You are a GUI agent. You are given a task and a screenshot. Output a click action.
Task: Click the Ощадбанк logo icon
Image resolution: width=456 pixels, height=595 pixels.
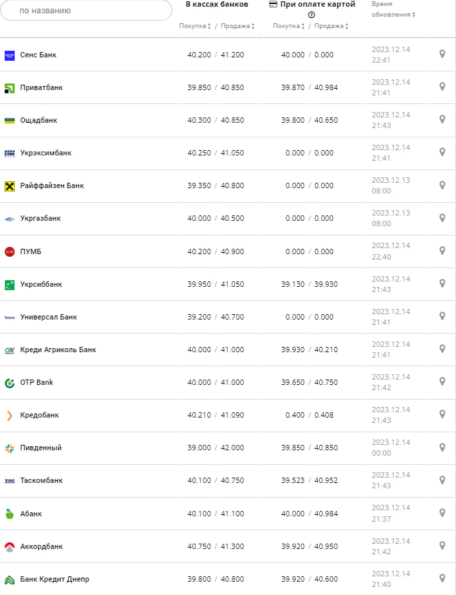(x=9, y=120)
